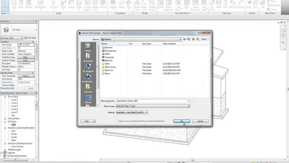Select the Level datum tool in ribbon
Image resolution: width=289 pixels, height=163 pixels.
pos(249,5)
